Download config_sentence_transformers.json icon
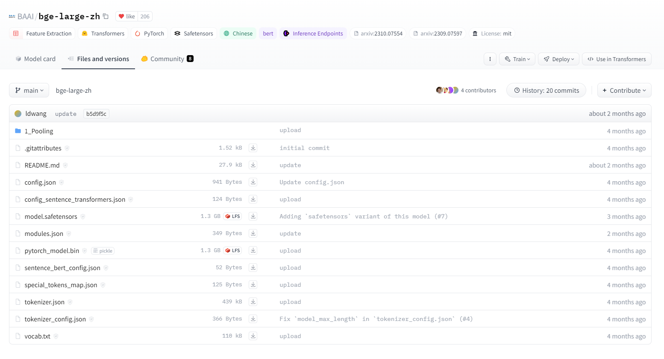This screenshot has width=664, height=359. coord(253,199)
